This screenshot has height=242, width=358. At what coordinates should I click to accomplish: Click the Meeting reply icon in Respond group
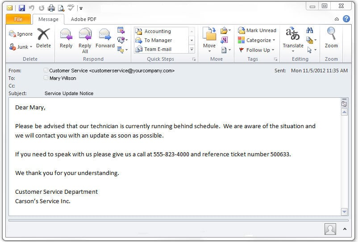[121, 30]
